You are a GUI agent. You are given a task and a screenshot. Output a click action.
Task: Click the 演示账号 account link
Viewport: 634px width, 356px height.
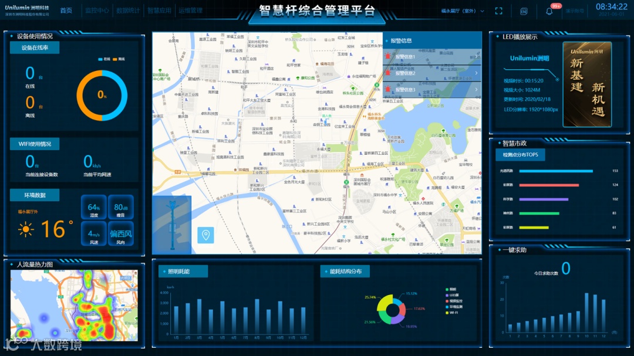coord(574,11)
